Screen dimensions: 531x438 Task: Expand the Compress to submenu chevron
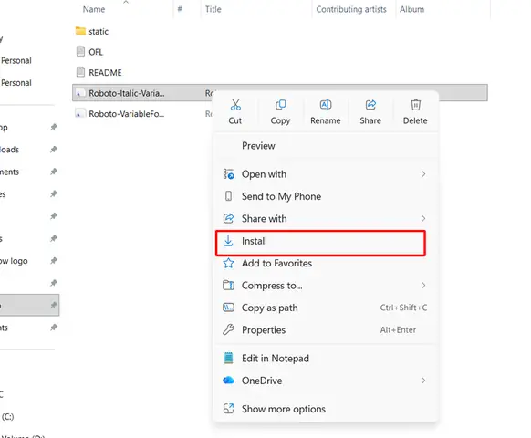click(x=423, y=286)
